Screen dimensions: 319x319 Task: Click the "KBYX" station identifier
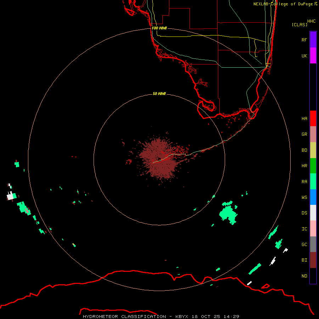click(x=182, y=317)
